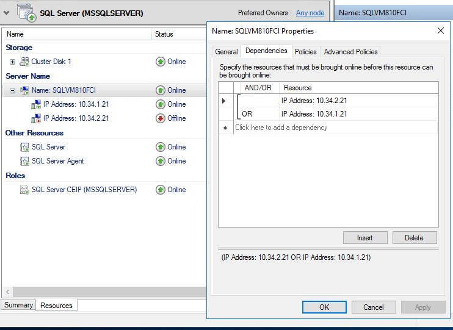Open the resource cell IP Address: 10.34.2.21
The width and height of the screenshot is (453, 330).
coord(358,101)
